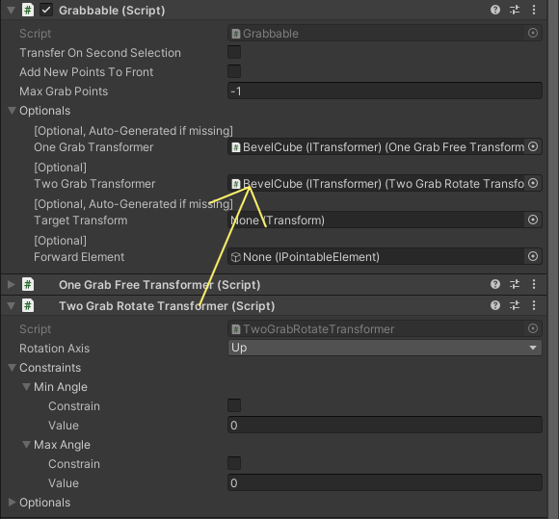Open Grabbable component context menu
559x519 pixels.
click(534, 10)
